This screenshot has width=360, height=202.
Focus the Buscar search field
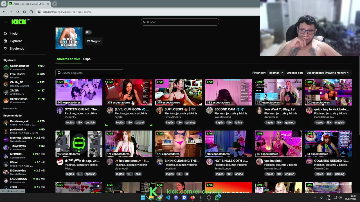coord(180,22)
